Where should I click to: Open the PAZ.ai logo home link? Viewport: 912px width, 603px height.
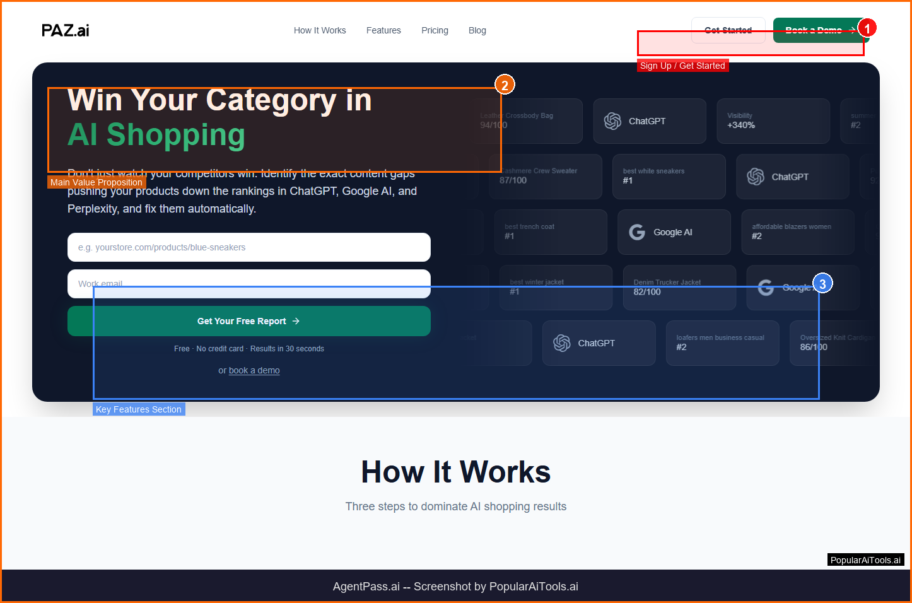(x=66, y=30)
